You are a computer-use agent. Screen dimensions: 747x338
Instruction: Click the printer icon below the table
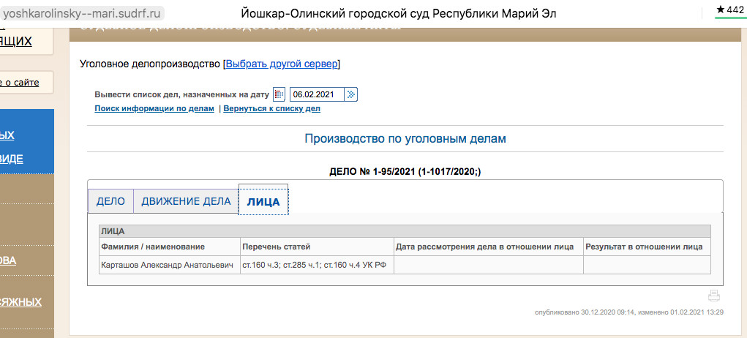pos(714,296)
